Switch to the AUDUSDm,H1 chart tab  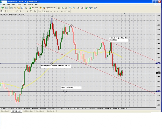point(40,111)
